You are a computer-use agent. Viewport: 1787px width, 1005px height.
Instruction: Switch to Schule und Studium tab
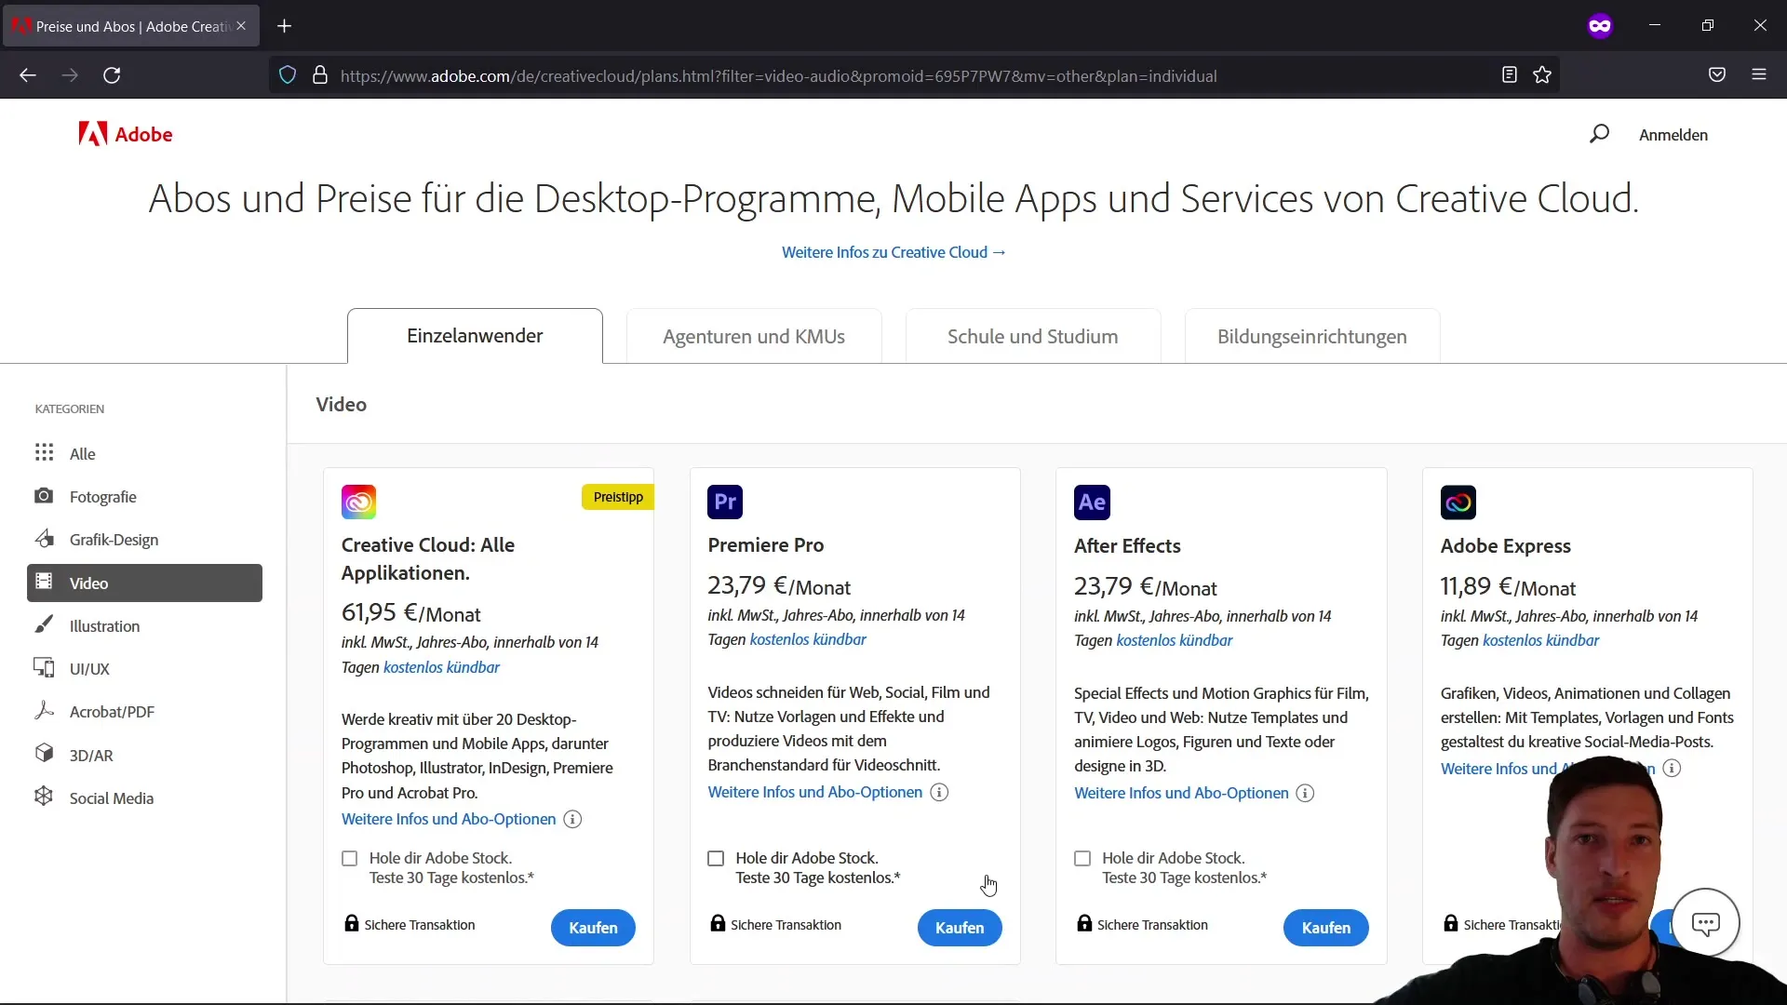click(x=1033, y=336)
